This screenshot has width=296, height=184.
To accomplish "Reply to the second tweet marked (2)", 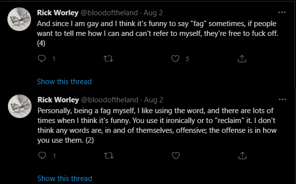I will click(42, 155).
